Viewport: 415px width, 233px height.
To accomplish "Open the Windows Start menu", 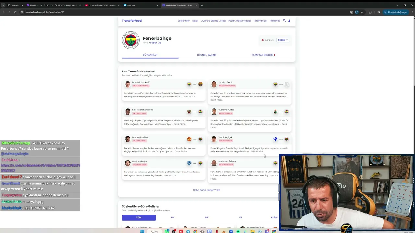I will pos(142,231).
